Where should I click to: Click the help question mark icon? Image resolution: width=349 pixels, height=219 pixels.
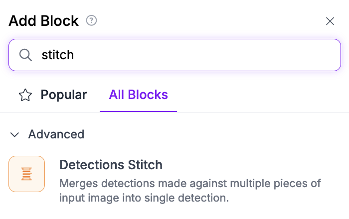91,21
